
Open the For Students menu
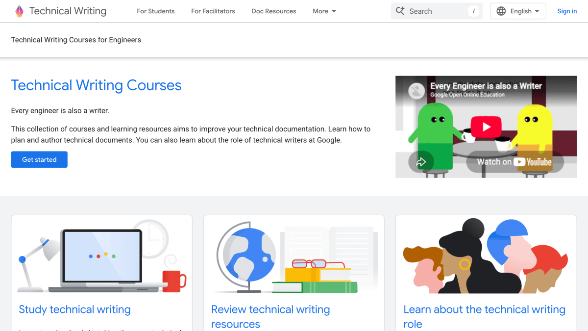pos(155,11)
